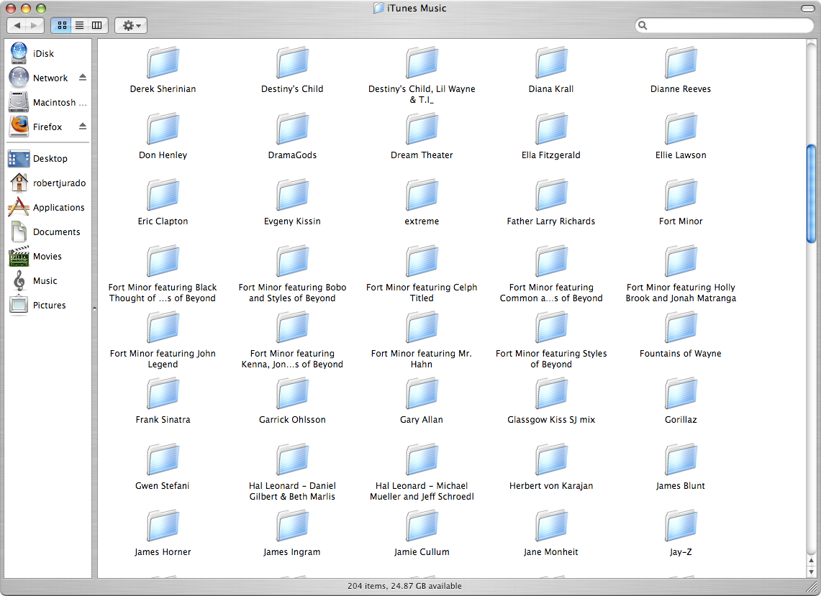821x596 pixels.
Task: Click the scroll up arrow
Action: point(812,561)
